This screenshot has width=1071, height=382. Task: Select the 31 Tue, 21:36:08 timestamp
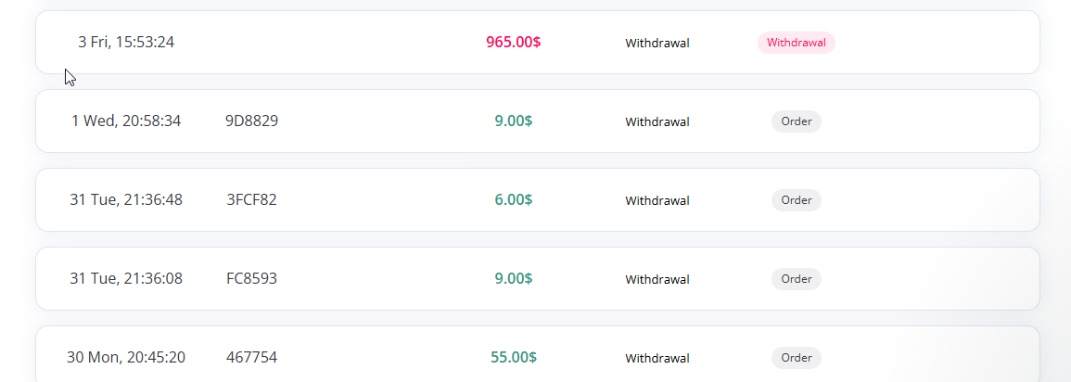click(126, 278)
